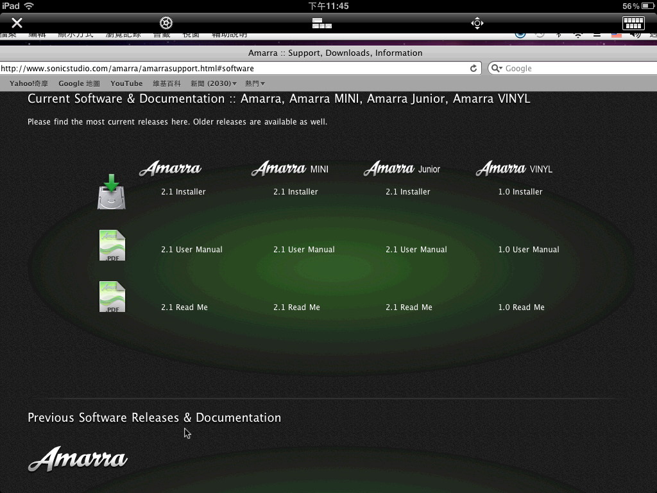Open Amarra 2.1 User Manual

192,250
